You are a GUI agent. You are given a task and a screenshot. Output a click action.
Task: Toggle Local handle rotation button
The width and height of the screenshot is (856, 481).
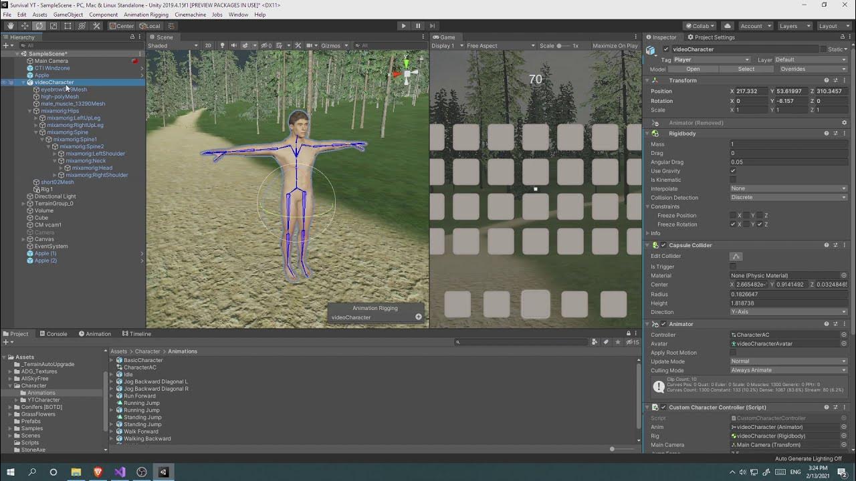pyautogui.click(x=150, y=26)
